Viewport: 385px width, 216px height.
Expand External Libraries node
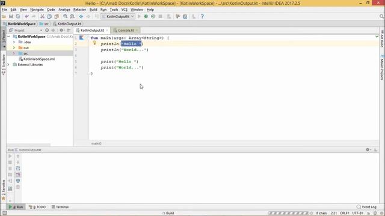click(x=9, y=65)
